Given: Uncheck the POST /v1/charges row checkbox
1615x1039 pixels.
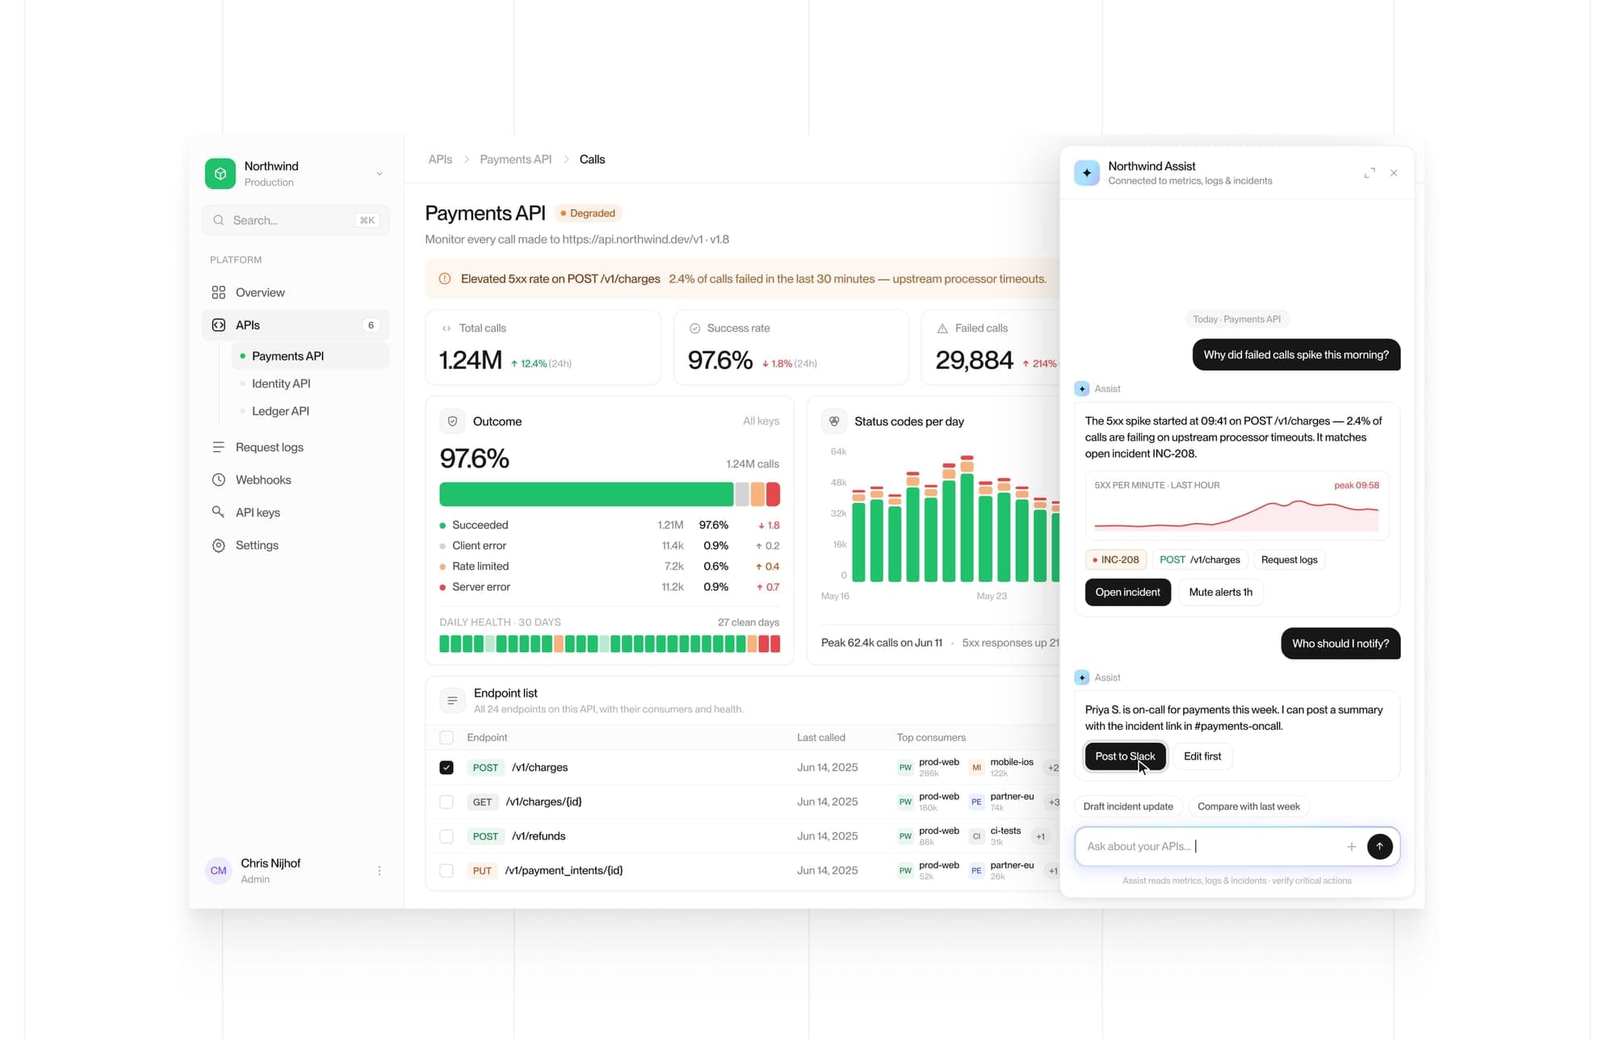Looking at the screenshot, I should (447, 768).
